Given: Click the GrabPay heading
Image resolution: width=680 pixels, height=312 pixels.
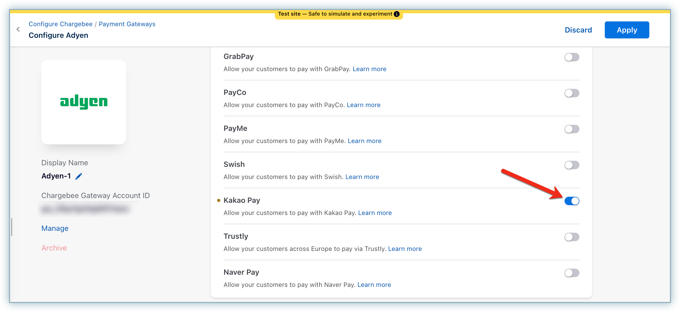Looking at the screenshot, I should [239, 57].
